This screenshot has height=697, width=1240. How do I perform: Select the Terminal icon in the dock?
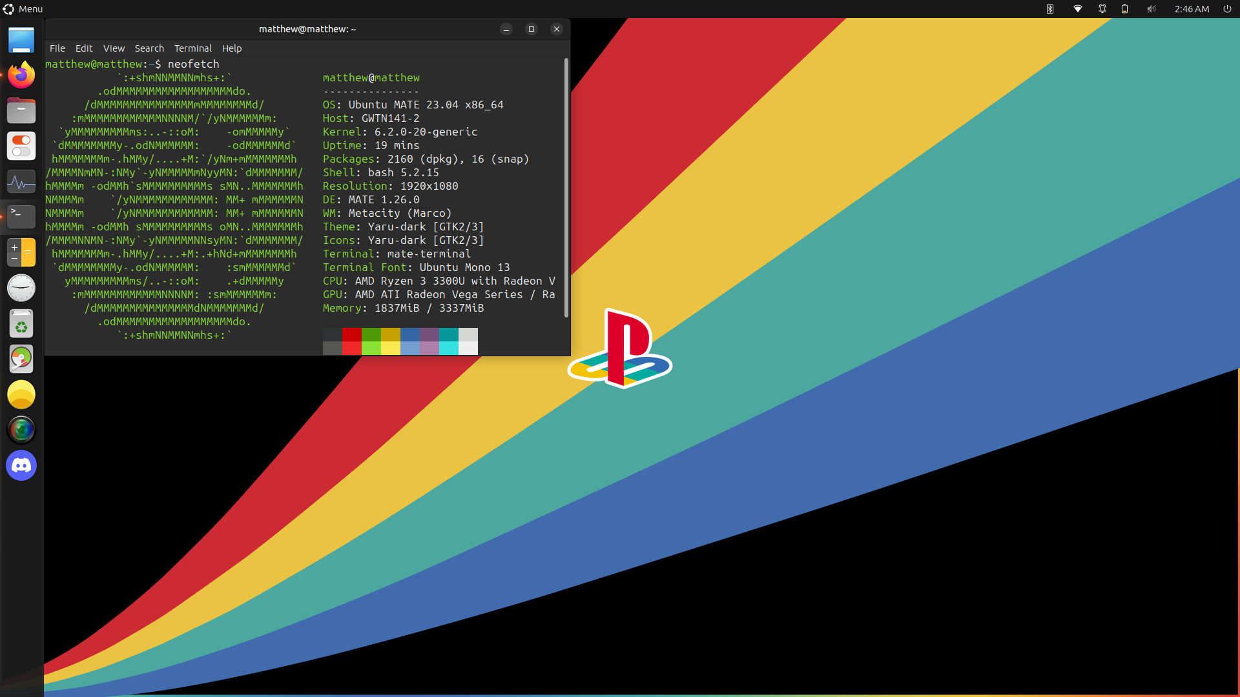pyautogui.click(x=21, y=217)
